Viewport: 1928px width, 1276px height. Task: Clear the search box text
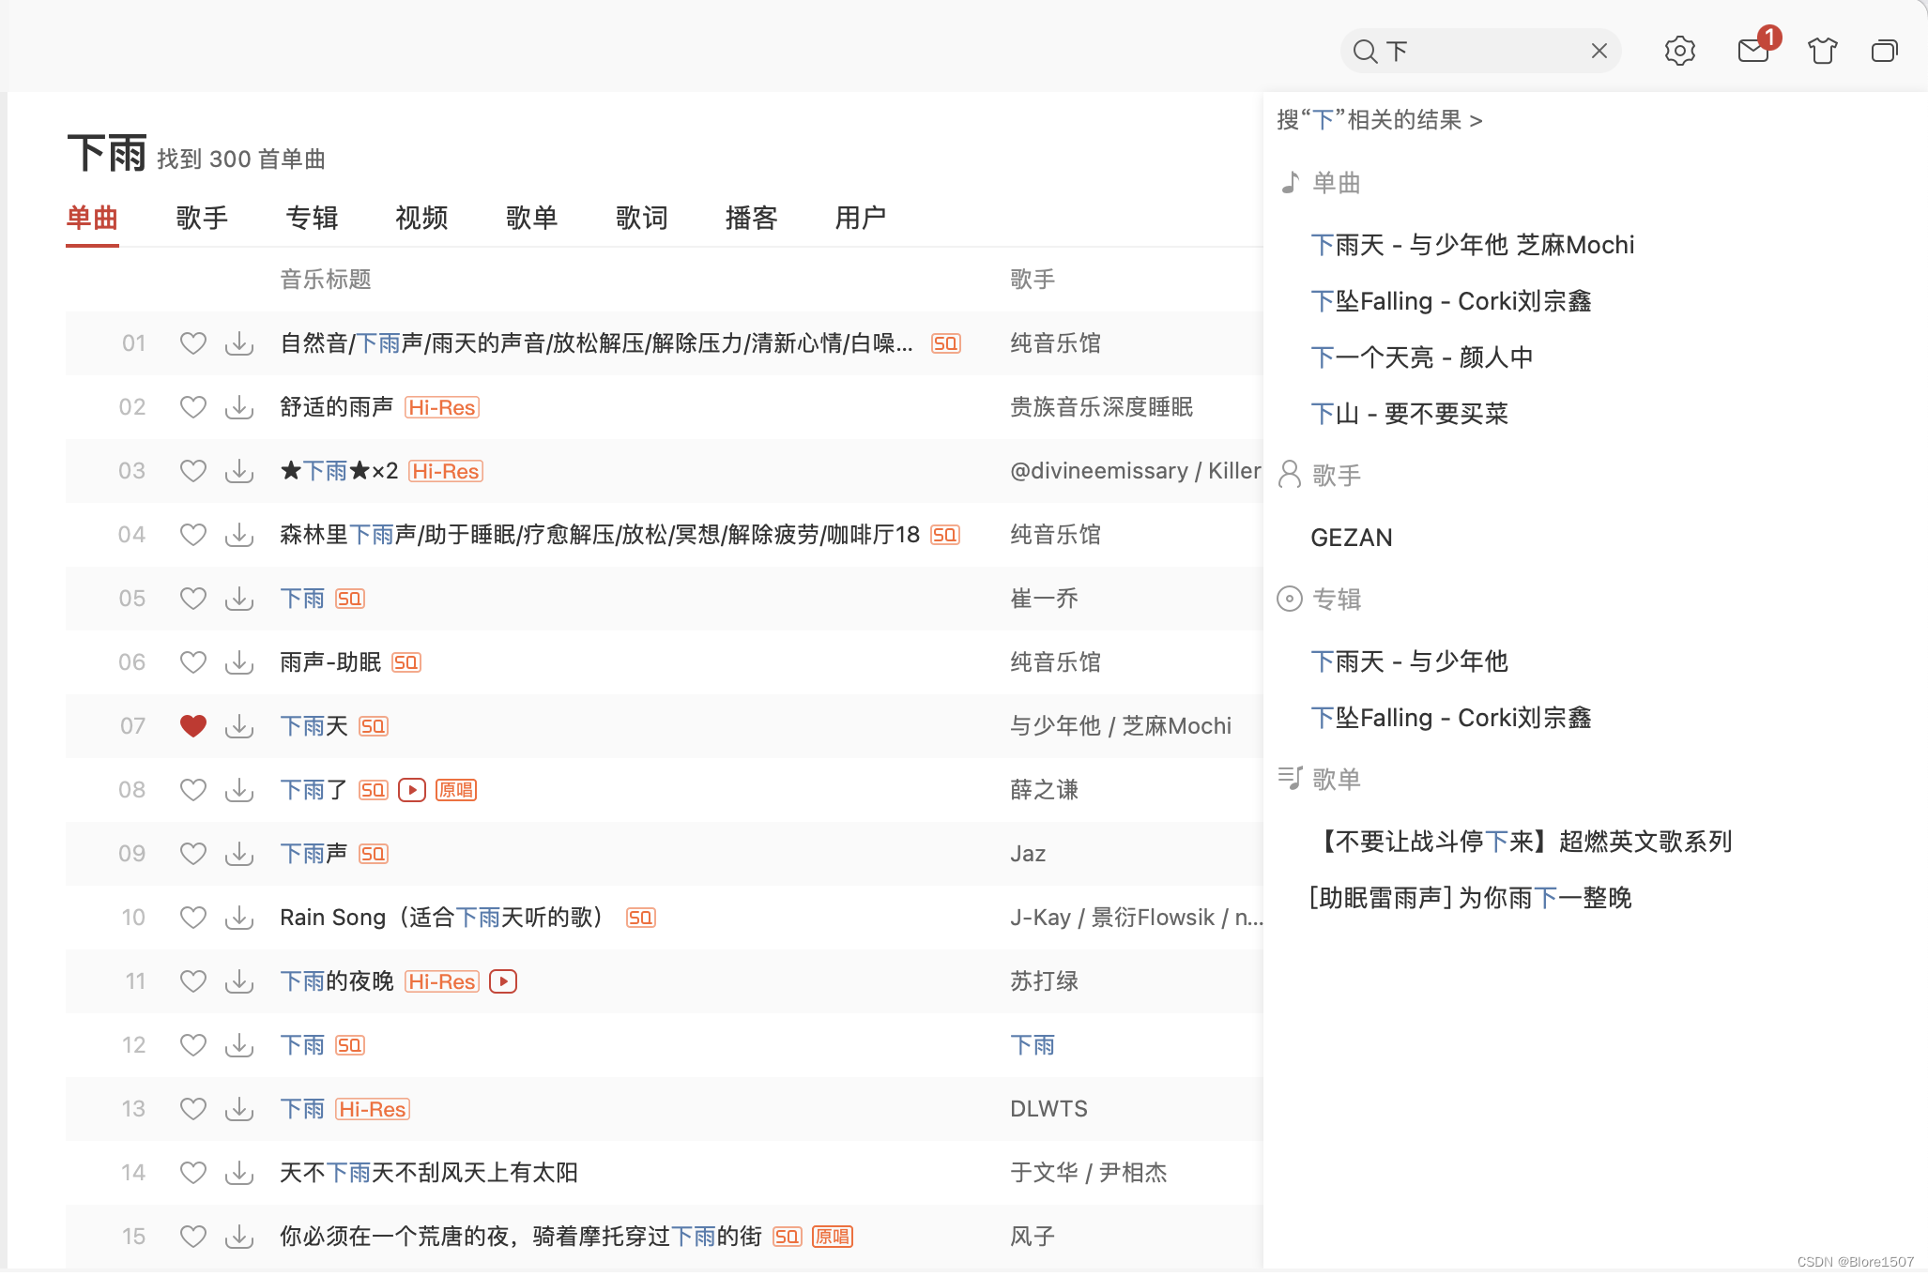[1599, 51]
